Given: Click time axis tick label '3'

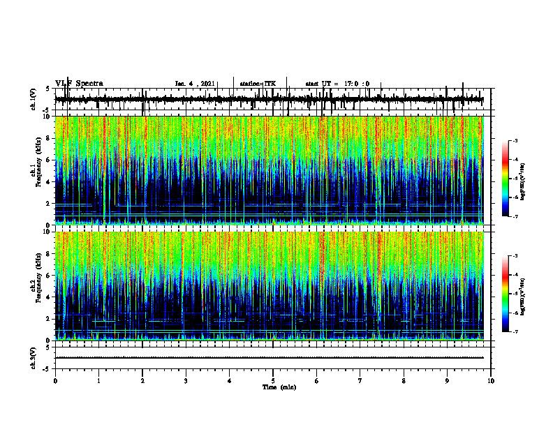Looking at the screenshot, I should [x=186, y=381].
